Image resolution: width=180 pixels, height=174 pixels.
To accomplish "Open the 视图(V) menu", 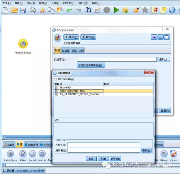I will [x=43, y=3].
